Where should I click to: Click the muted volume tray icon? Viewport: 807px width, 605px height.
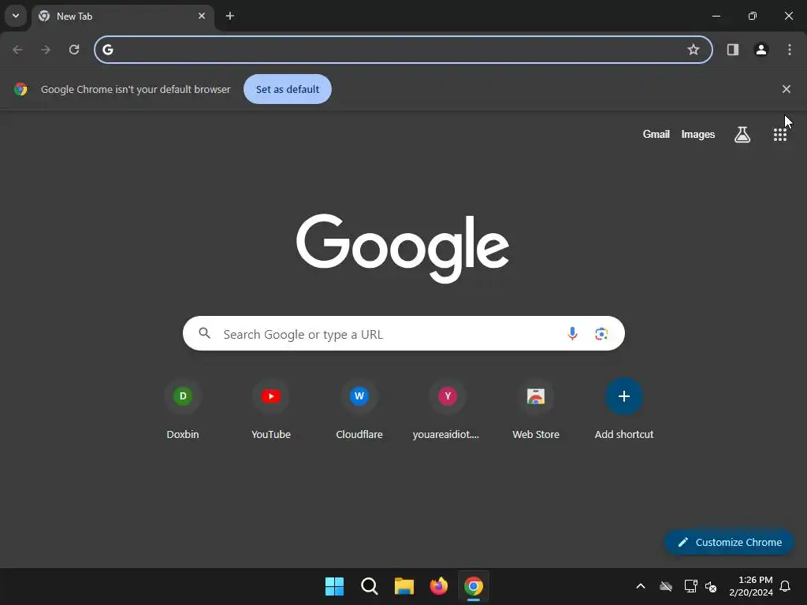(711, 586)
